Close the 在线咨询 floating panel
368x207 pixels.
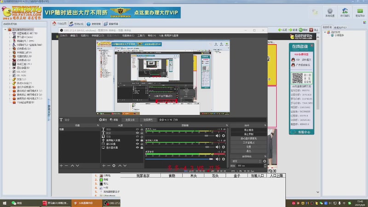(x=312, y=45)
